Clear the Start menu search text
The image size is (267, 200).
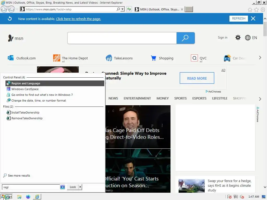coord(63,187)
